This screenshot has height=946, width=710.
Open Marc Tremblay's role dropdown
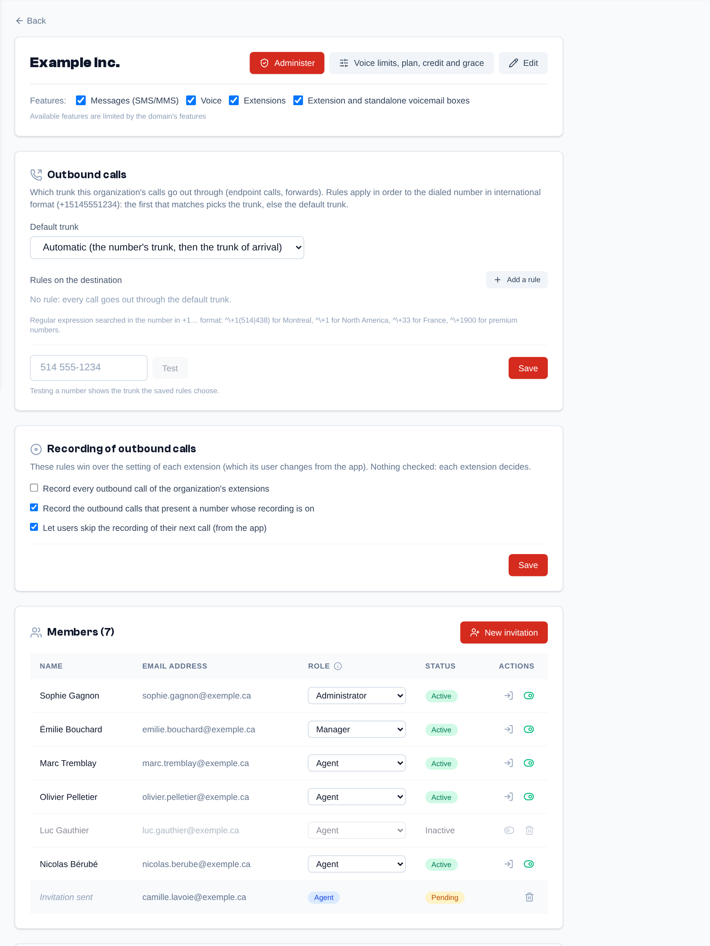pos(357,763)
